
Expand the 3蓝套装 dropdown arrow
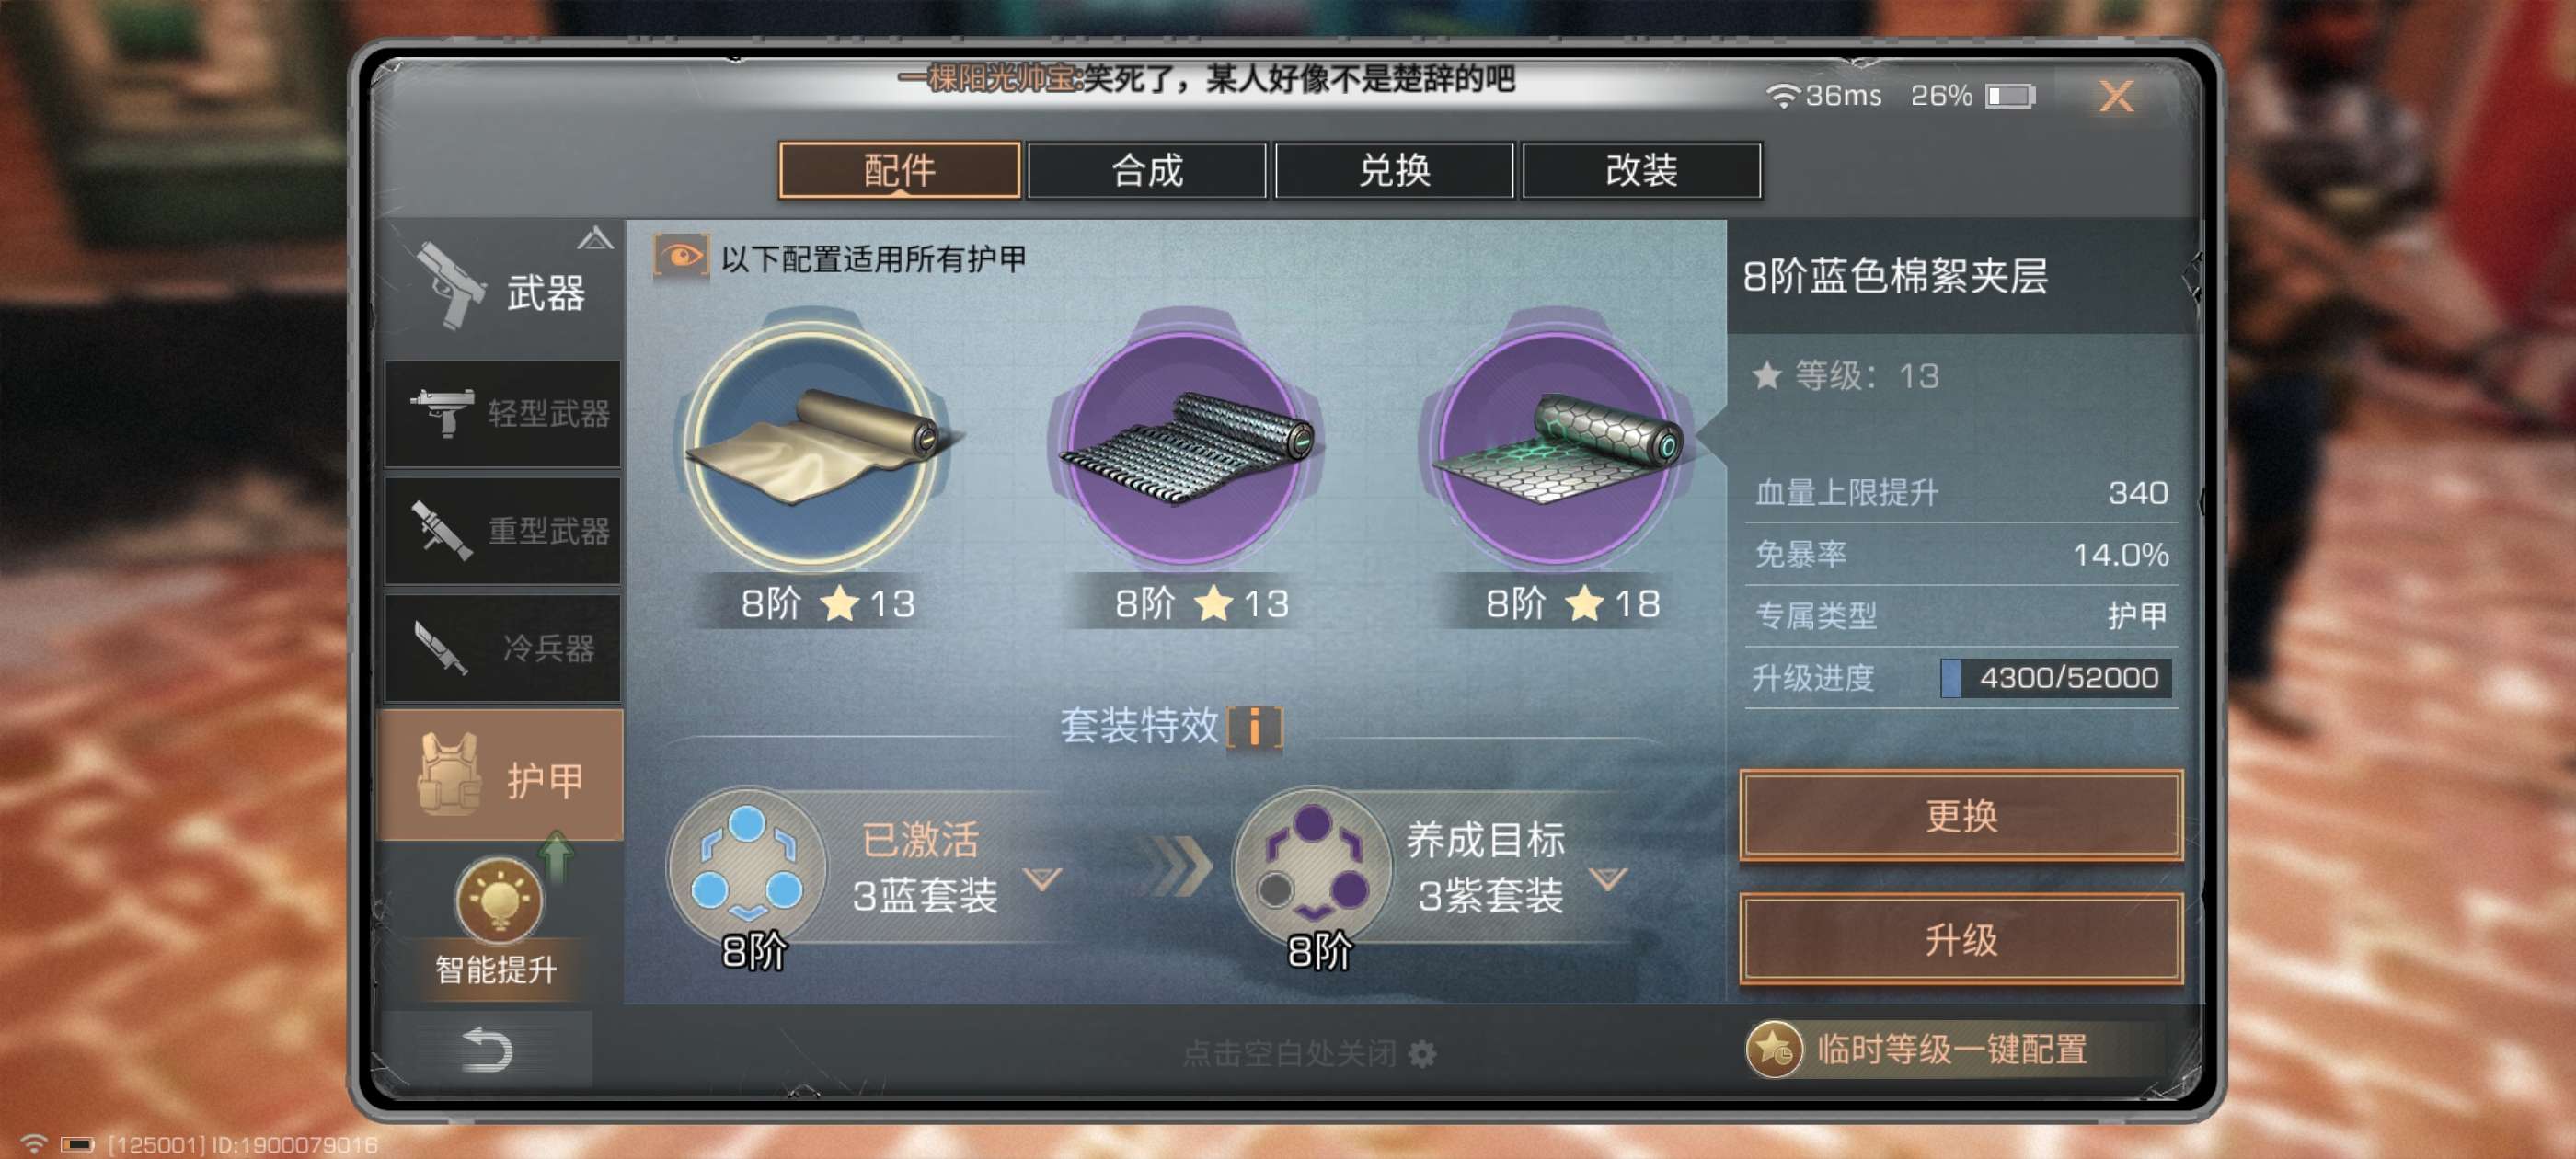1042,878
